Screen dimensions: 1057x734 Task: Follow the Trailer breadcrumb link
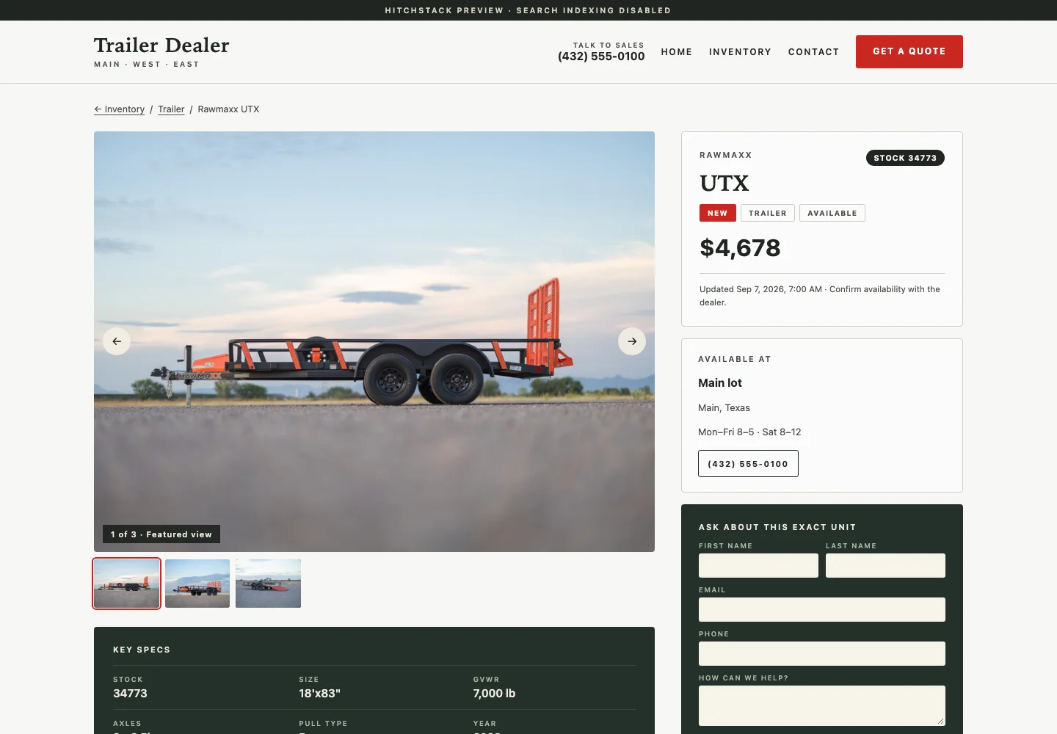tap(171, 109)
